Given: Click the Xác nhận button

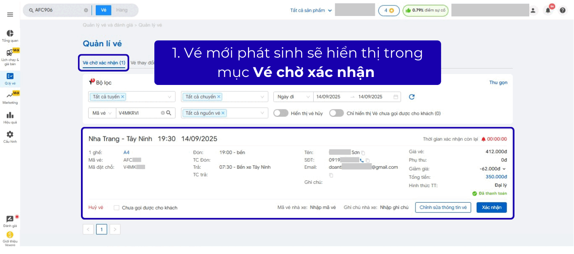Looking at the screenshot, I should (491, 207).
